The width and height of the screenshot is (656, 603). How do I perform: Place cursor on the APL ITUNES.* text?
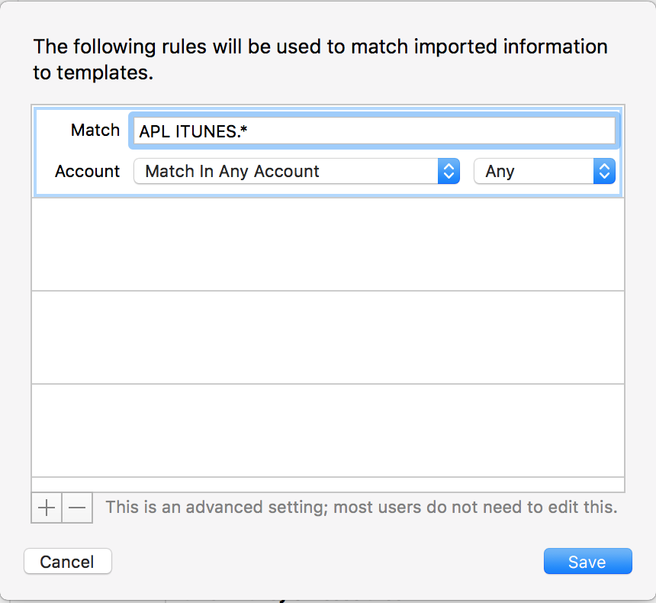(x=193, y=131)
